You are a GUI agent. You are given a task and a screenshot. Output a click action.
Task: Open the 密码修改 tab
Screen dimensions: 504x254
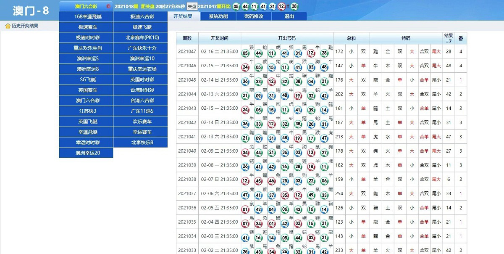254,16
